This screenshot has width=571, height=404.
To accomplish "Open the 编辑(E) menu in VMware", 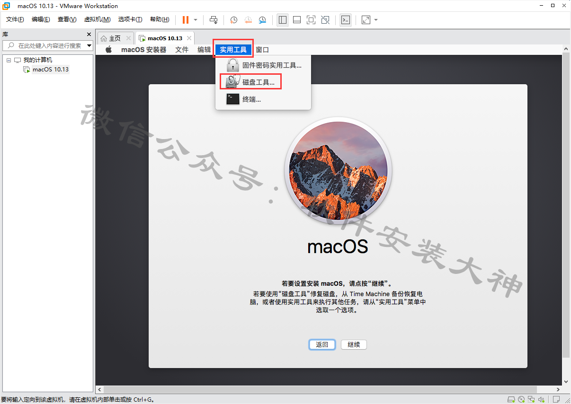I will point(41,19).
